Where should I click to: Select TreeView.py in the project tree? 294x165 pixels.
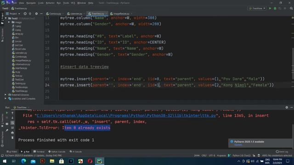point(21,91)
